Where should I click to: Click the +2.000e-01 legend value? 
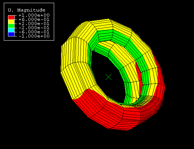pyautogui.click(x=34, y=24)
